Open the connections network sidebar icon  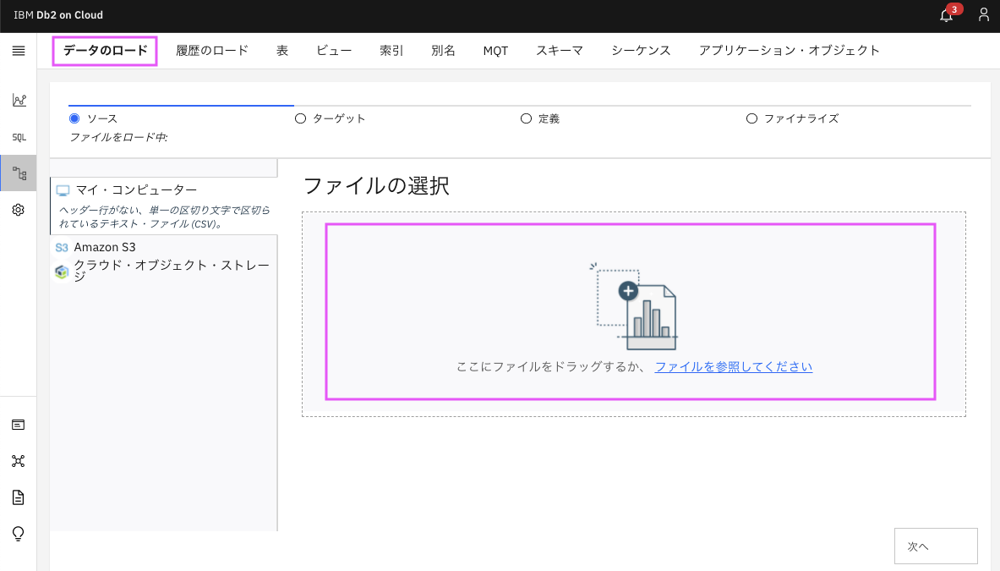click(x=19, y=461)
